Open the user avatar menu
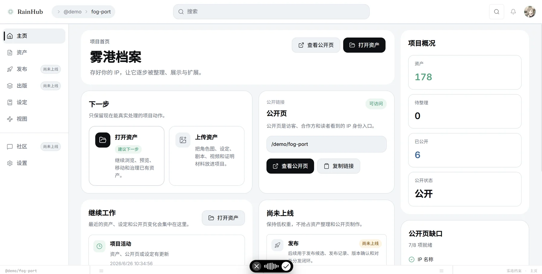 (530, 12)
